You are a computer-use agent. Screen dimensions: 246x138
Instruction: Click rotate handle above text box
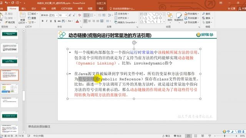click(x=134, y=43)
